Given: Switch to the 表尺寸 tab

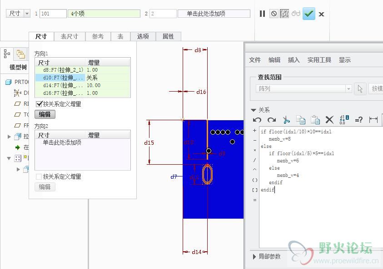Looking at the screenshot, I should (70, 37).
